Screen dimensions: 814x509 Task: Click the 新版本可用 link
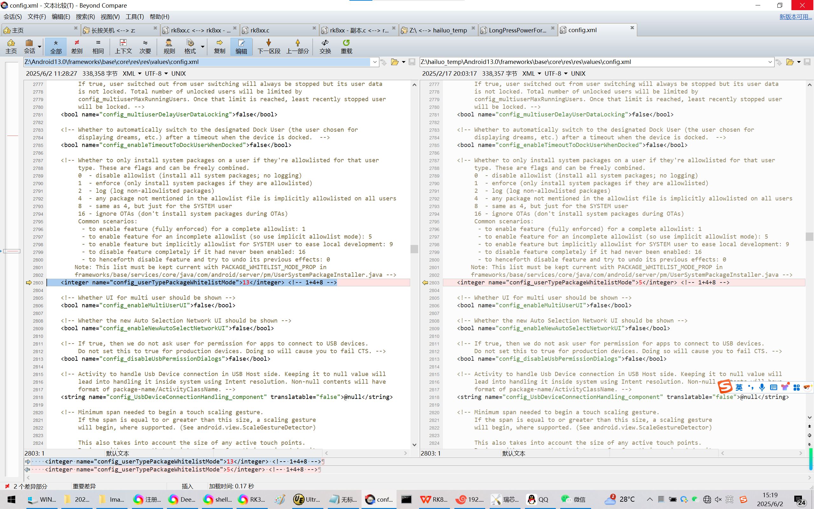pyautogui.click(x=795, y=17)
